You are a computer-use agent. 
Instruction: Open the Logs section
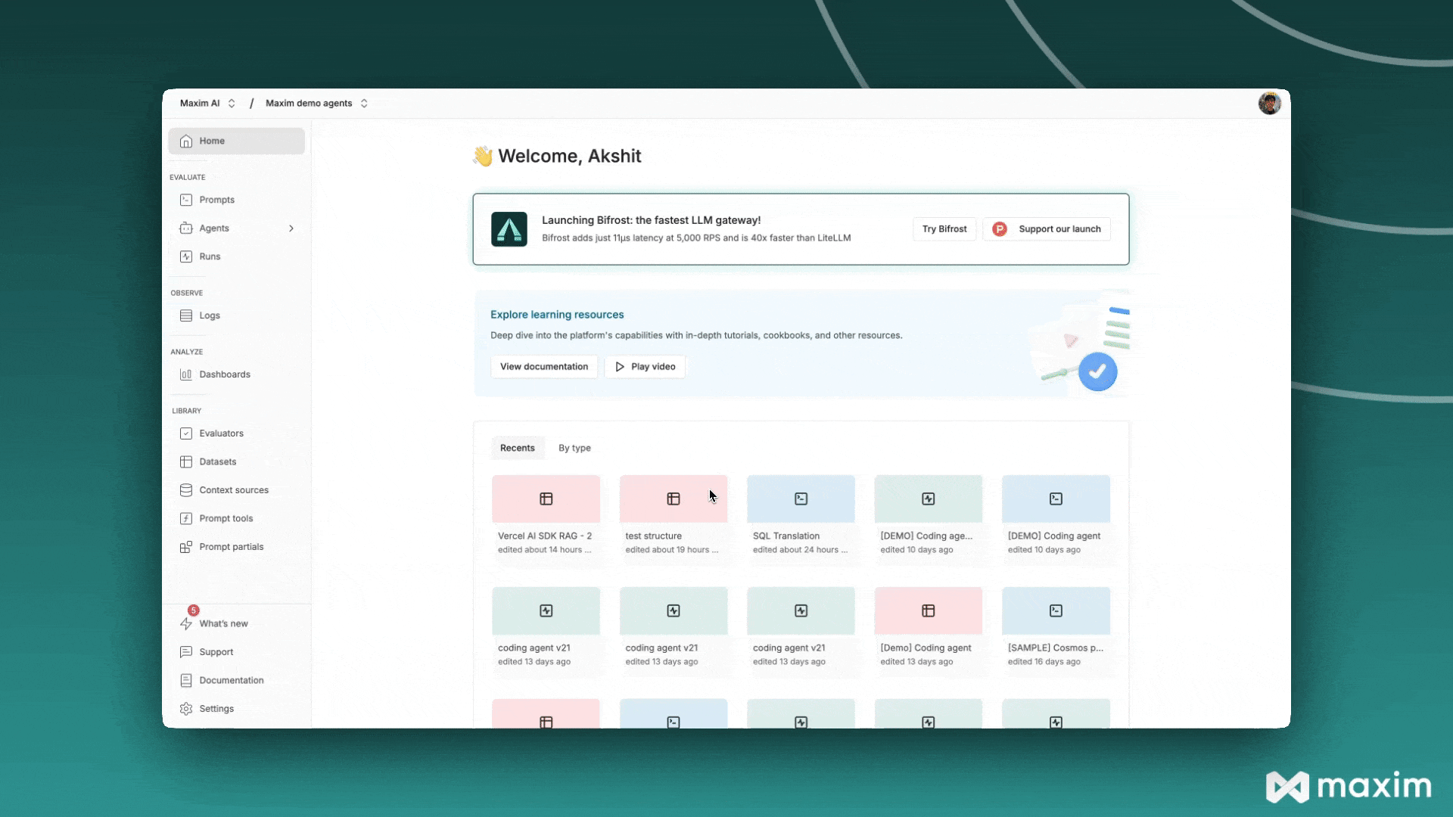click(x=209, y=315)
